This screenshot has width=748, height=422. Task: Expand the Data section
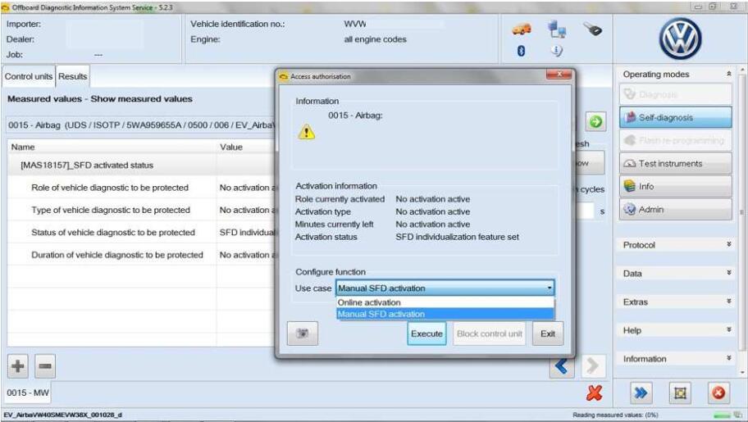[729, 273]
